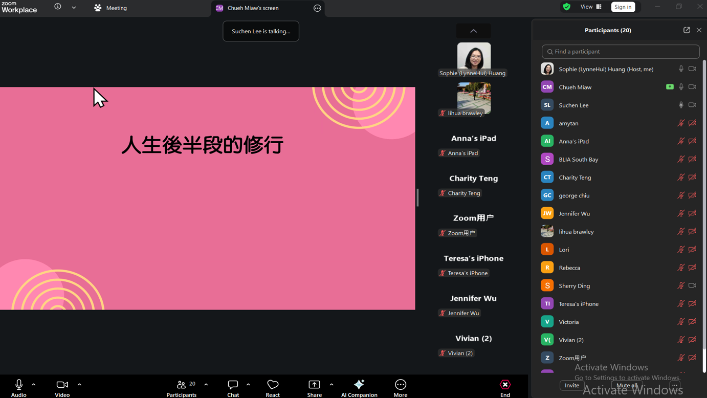Click the More options icon in toolbar
The image size is (707, 398).
[x=400, y=387]
